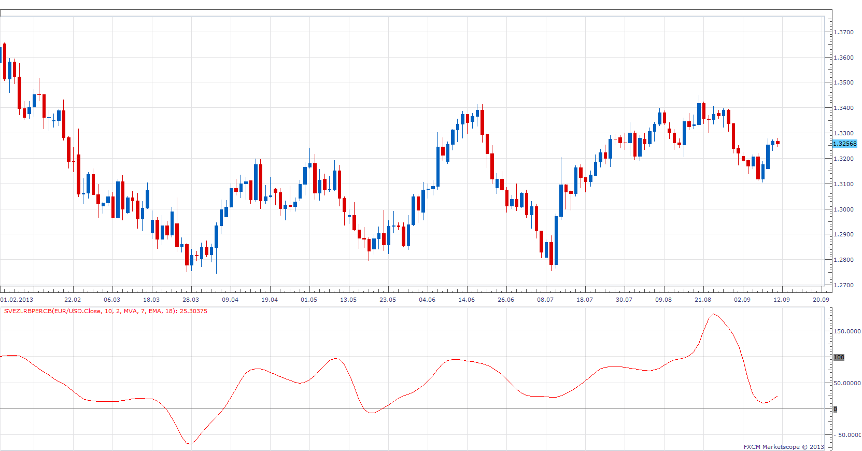This screenshot has height=451, width=862.
Task: Click the 1.2700 price axis label
Action: click(844, 285)
